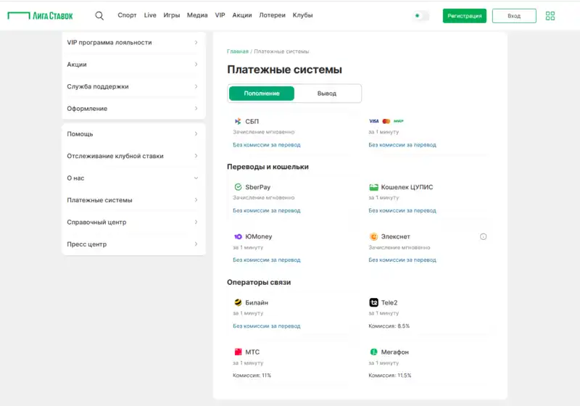Click SberPay Без комиссии за перевод link

[x=266, y=211]
